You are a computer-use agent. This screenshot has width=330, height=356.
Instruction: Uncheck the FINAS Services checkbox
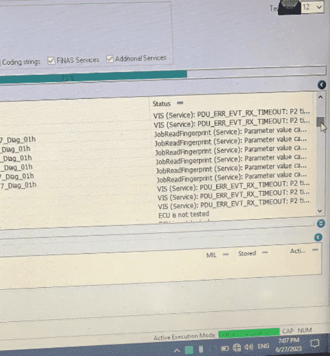point(51,60)
